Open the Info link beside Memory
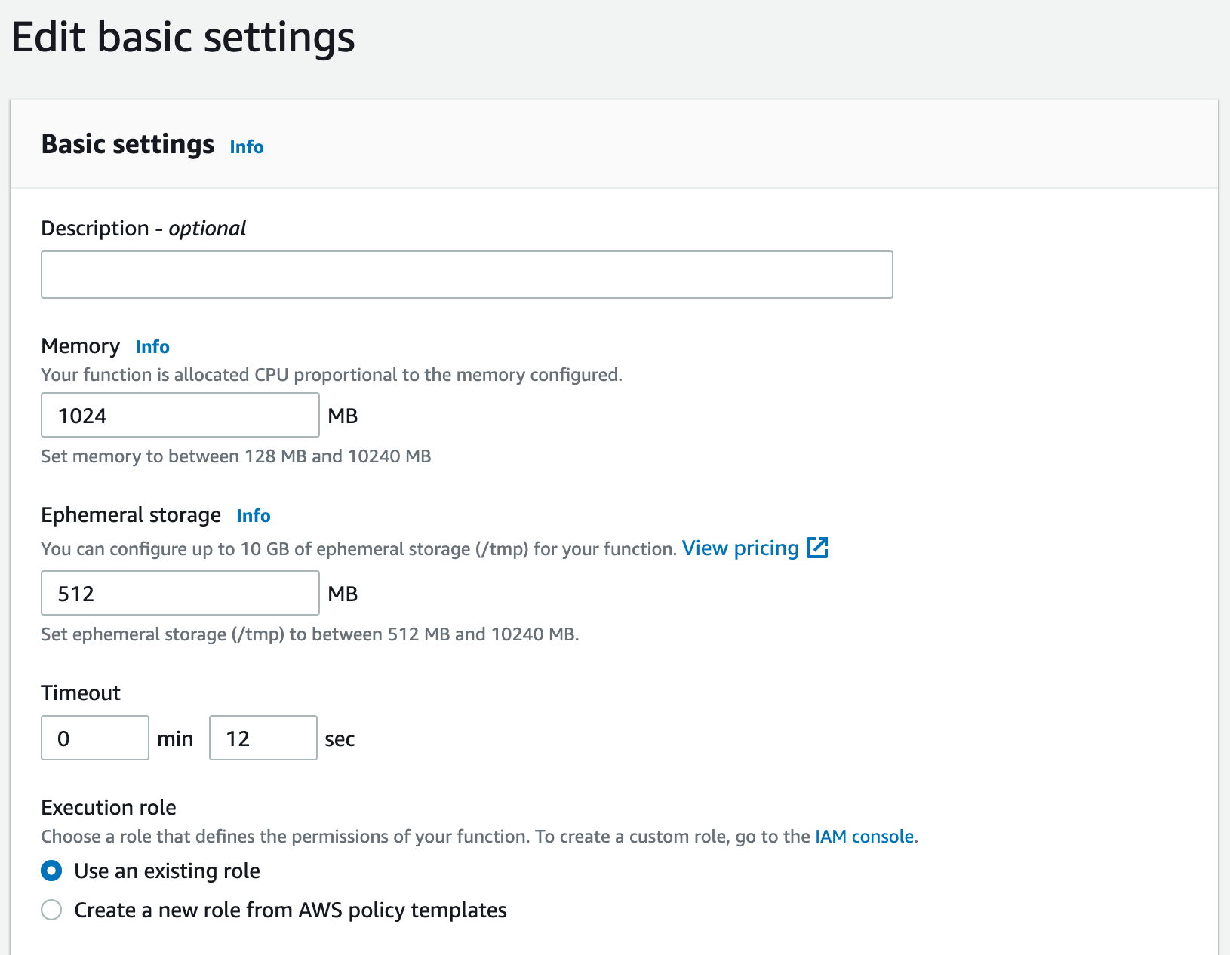Screen dimensions: 1230x955 tap(152, 347)
